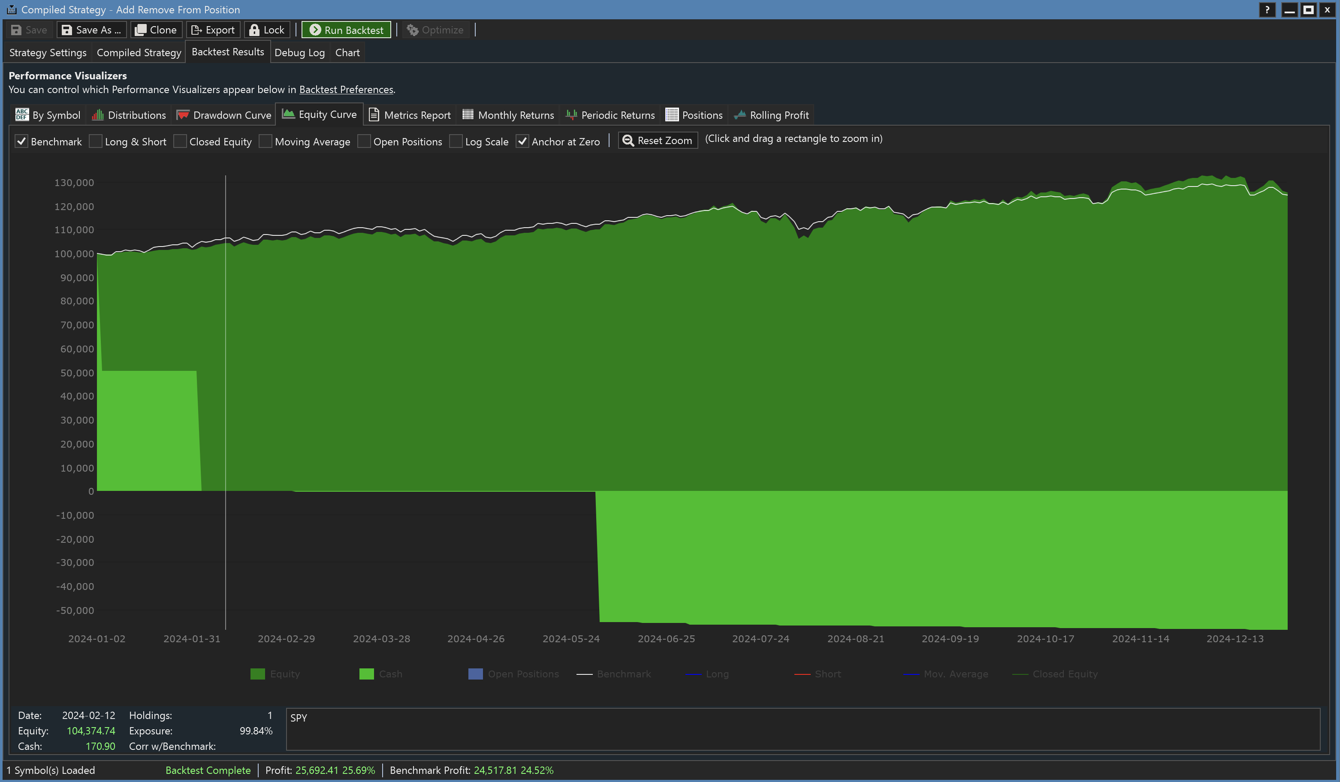Click the Reset Zoom button
The image size is (1340, 782).
[657, 140]
